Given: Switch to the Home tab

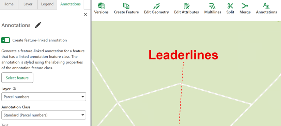Looking at the screenshot, I should coord(9,4).
